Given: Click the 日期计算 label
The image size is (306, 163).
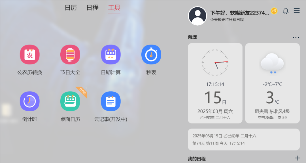Looking at the screenshot, I should 111,72.
